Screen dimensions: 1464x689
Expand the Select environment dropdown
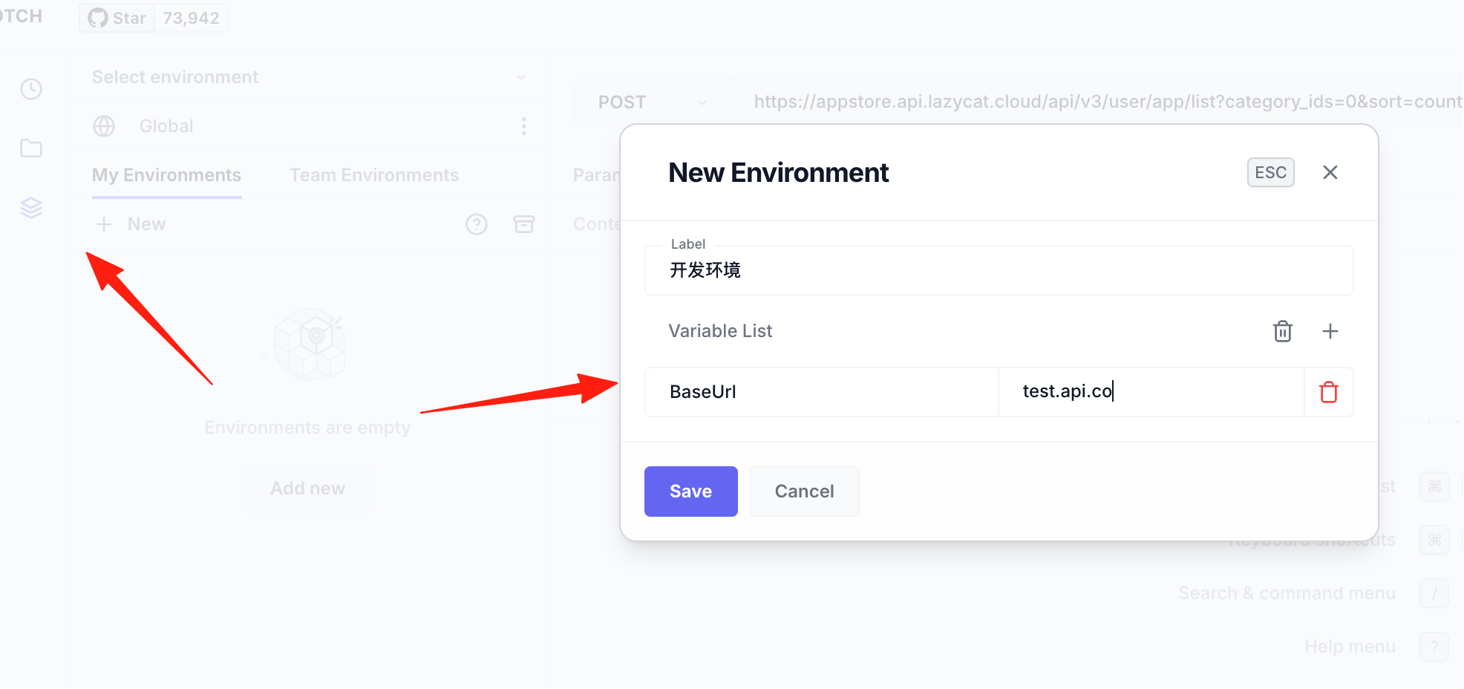(309, 77)
